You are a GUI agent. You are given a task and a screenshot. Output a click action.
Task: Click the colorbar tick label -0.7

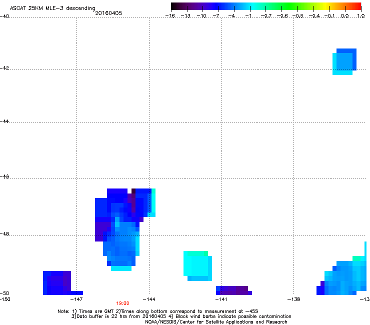click(266, 16)
